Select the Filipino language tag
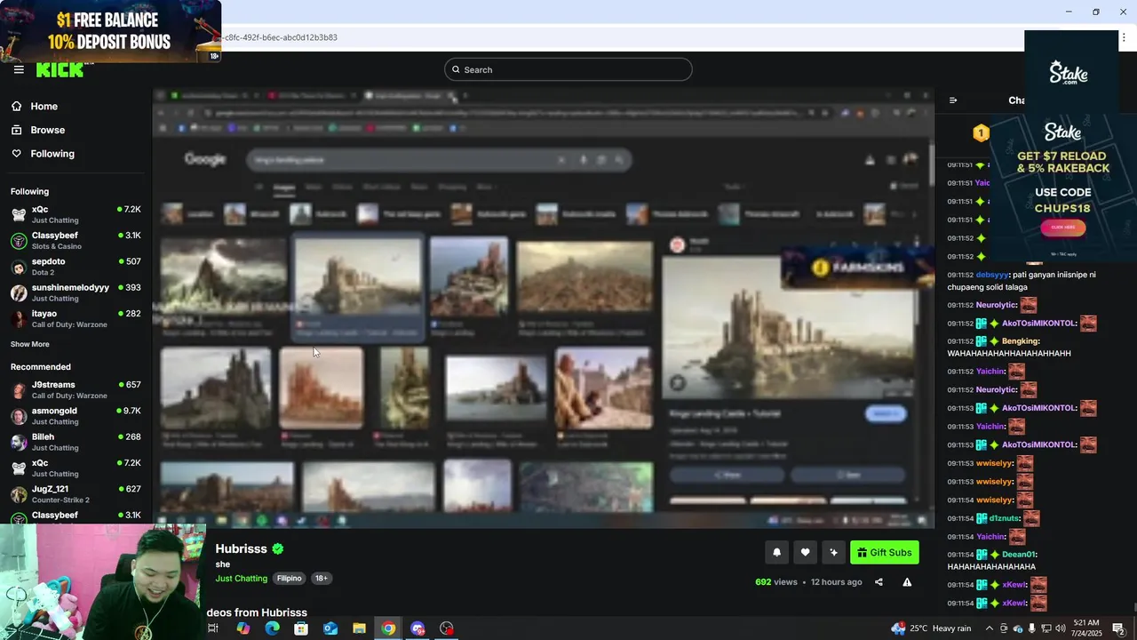 289,579
